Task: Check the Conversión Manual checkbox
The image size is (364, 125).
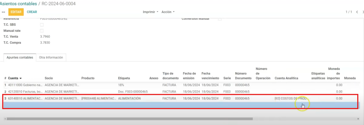Action: click(220, 19)
